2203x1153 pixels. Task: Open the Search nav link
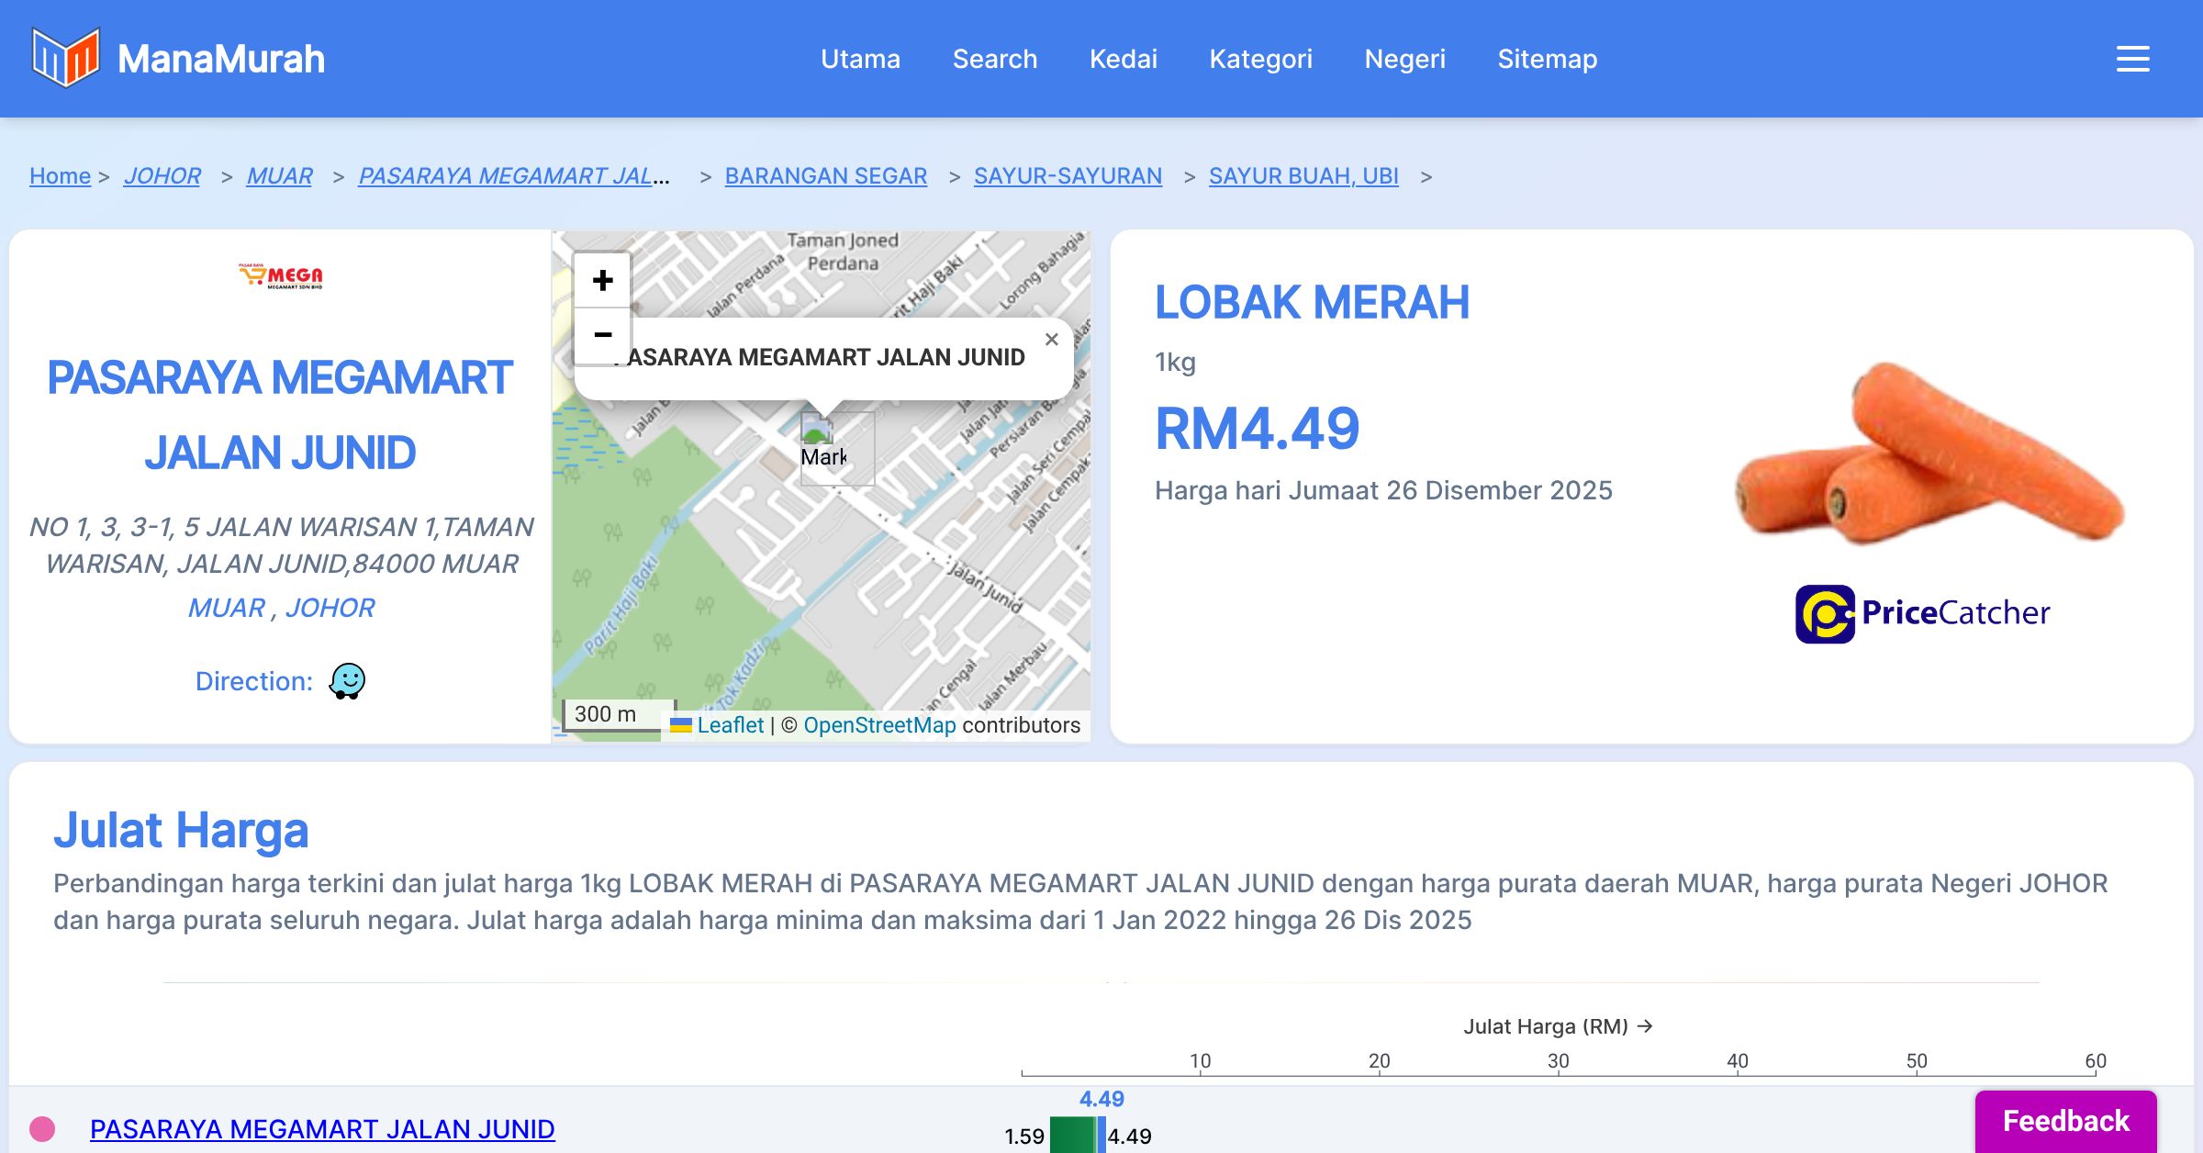(x=994, y=59)
